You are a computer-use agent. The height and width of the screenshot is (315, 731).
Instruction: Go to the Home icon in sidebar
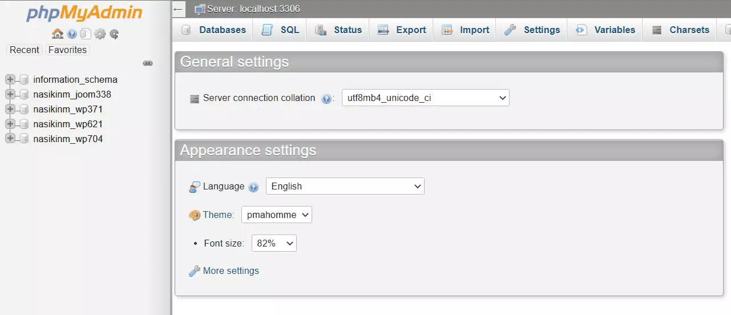click(58, 34)
